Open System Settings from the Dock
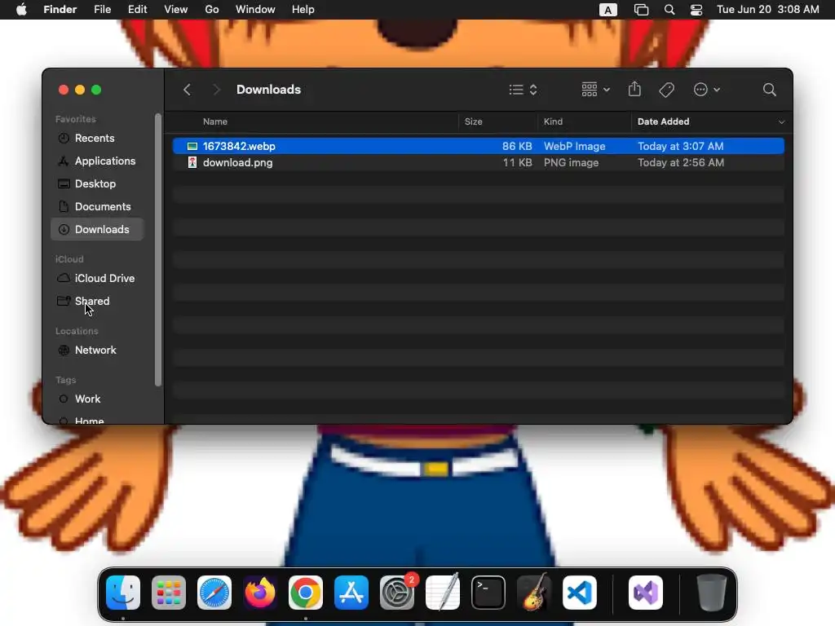Image resolution: width=835 pixels, height=626 pixels. pyautogui.click(x=397, y=593)
